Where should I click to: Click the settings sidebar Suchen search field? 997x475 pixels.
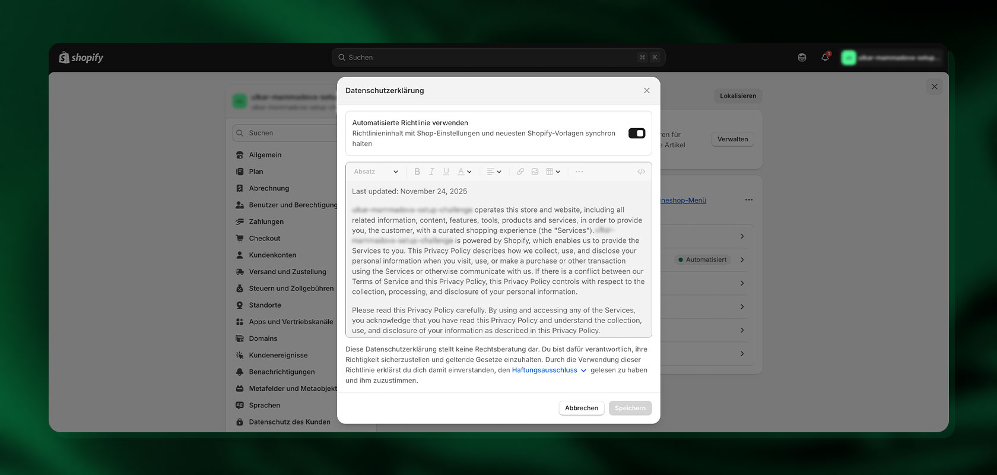(x=285, y=133)
